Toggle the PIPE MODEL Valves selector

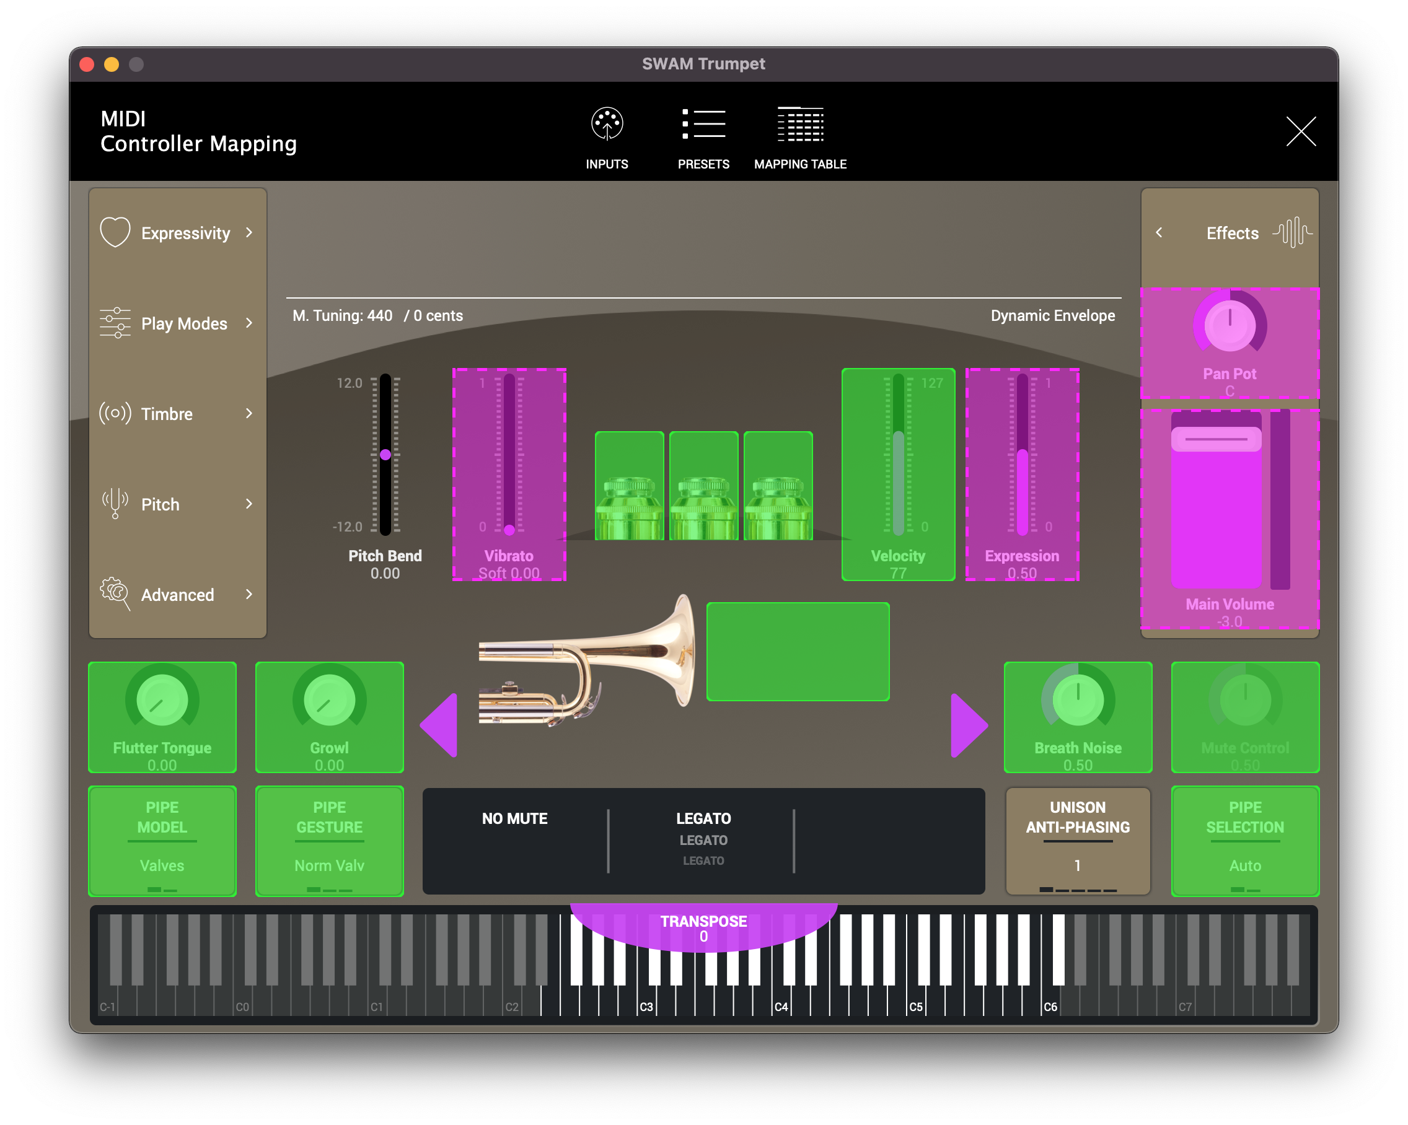pyautogui.click(x=162, y=842)
